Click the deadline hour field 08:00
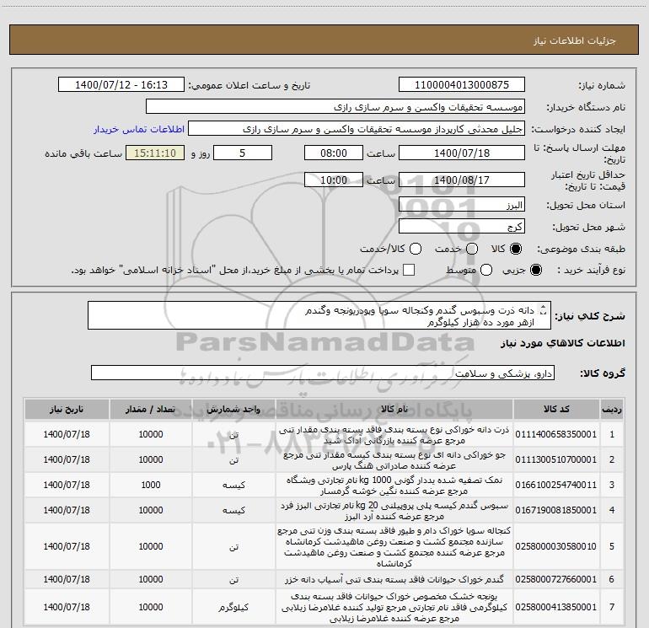This screenshot has width=649, height=628. pos(334,153)
